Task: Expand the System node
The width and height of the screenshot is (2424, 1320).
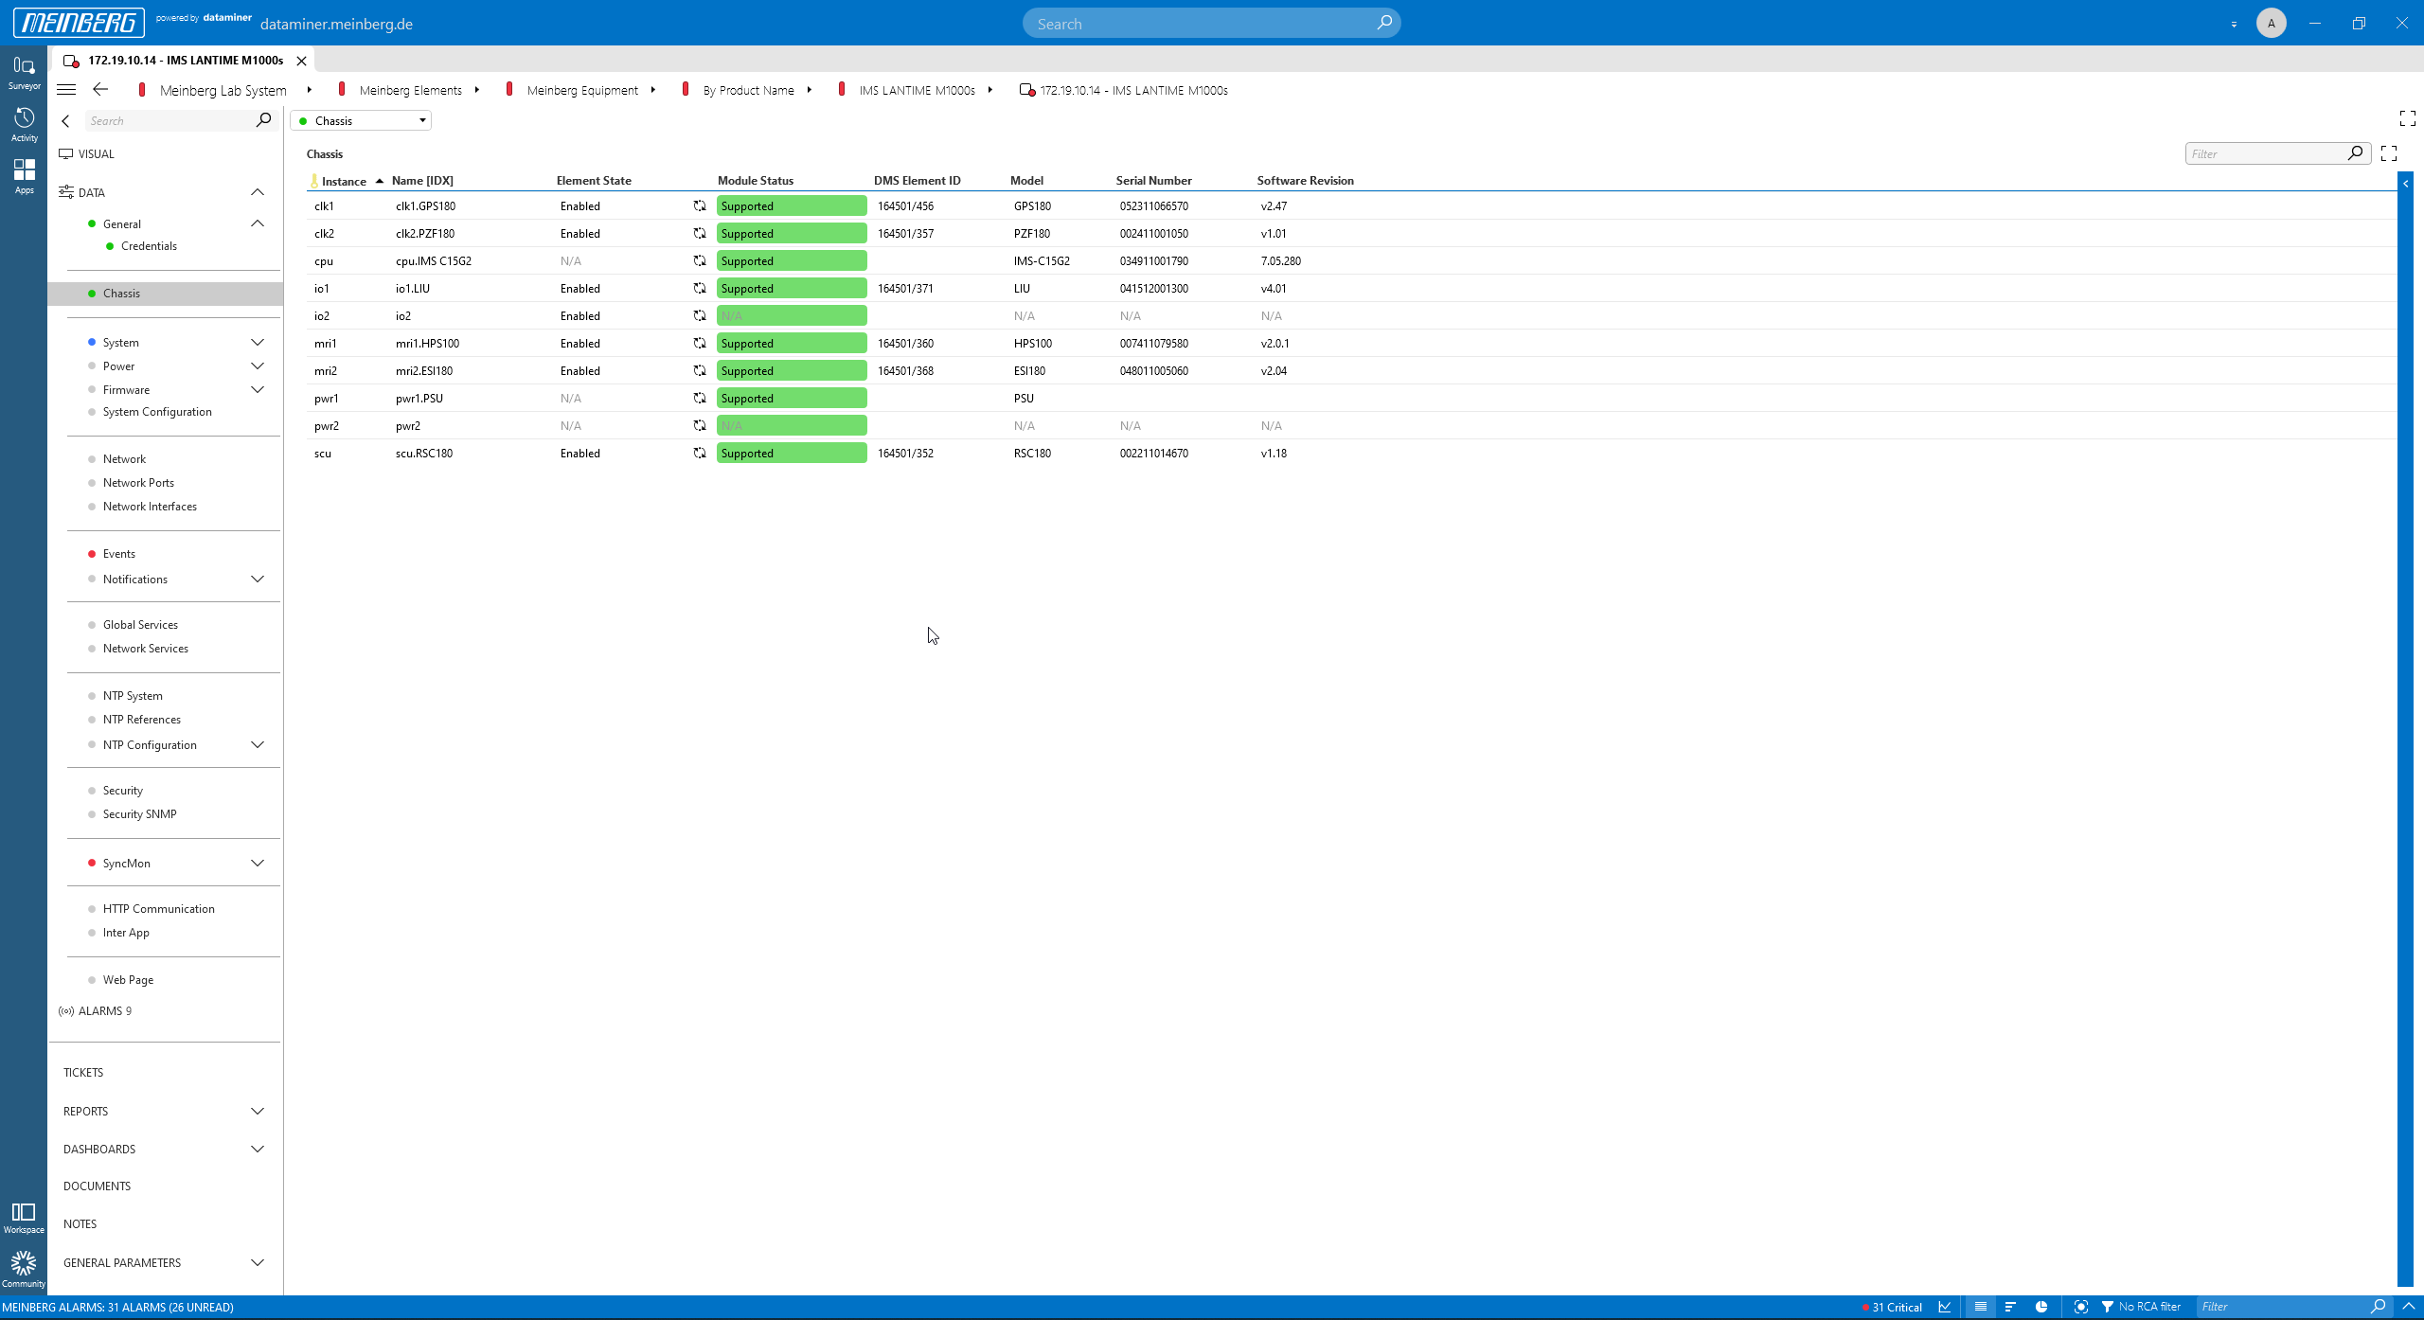Action: [257, 342]
